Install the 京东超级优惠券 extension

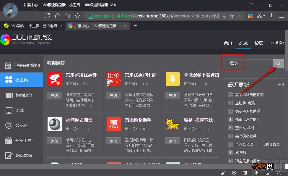click(x=54, y=96)
